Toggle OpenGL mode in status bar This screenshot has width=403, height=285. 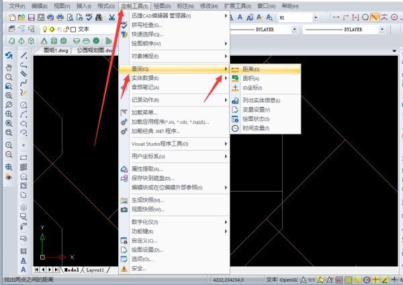tap(288, 280)
